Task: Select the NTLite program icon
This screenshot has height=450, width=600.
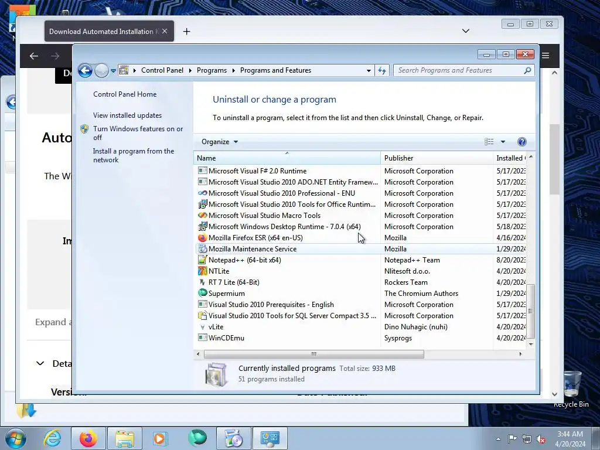Action: point(202,271)
